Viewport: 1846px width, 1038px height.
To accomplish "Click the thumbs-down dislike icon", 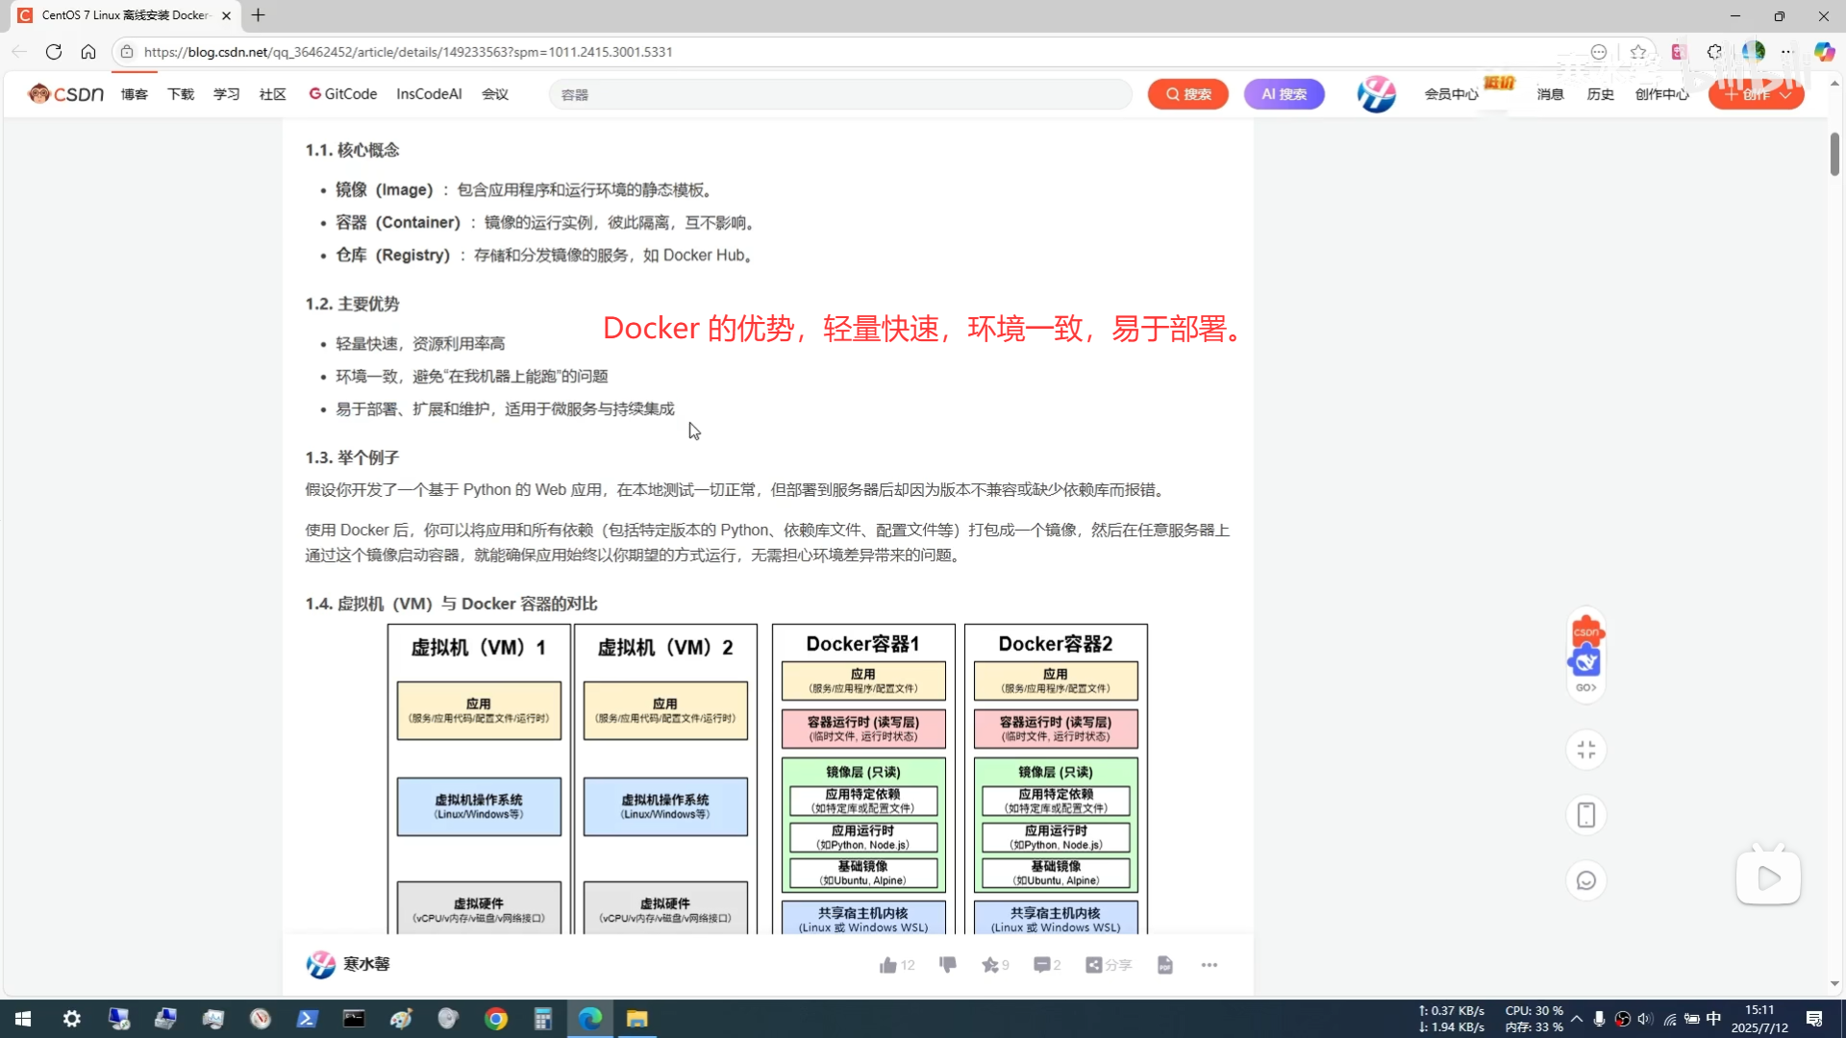I will 947,965.
